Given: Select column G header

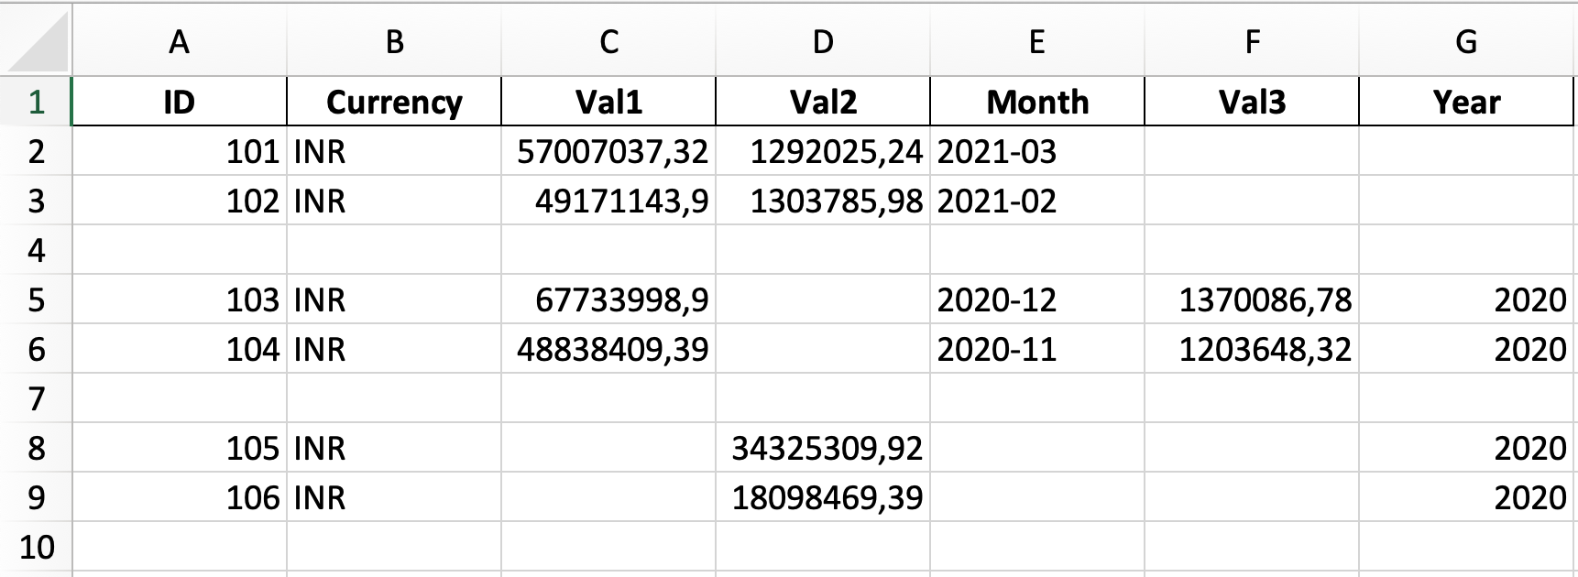Looking at the screenshot, I should click(1466, 41).
